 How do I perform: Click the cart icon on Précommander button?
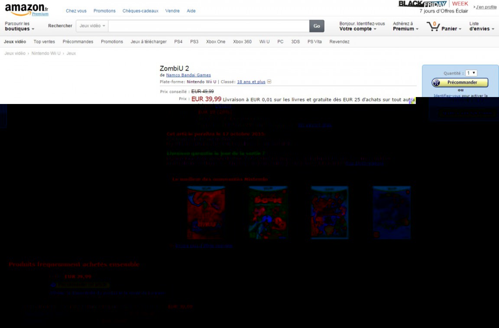point(437,82)
